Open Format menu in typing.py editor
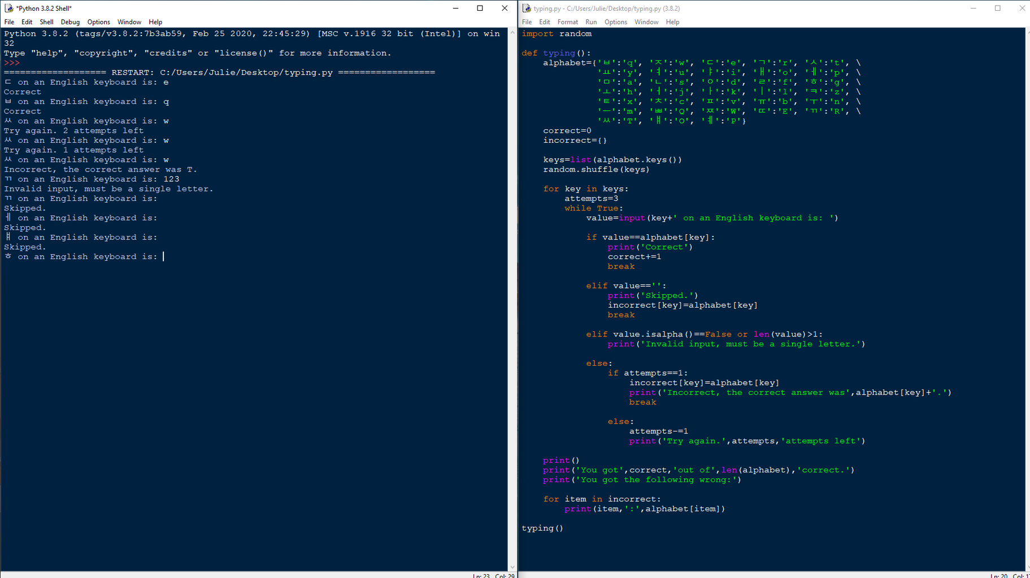The image size is (1030, 578). (567, 22)
